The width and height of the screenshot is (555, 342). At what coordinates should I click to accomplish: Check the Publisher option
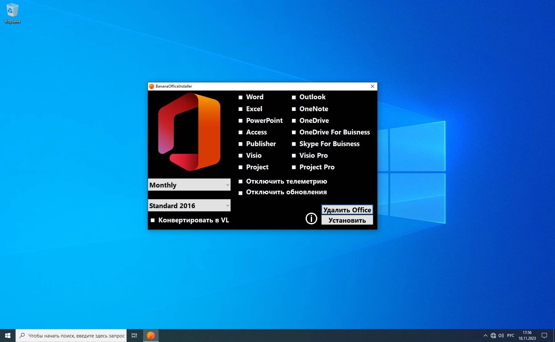240,144
